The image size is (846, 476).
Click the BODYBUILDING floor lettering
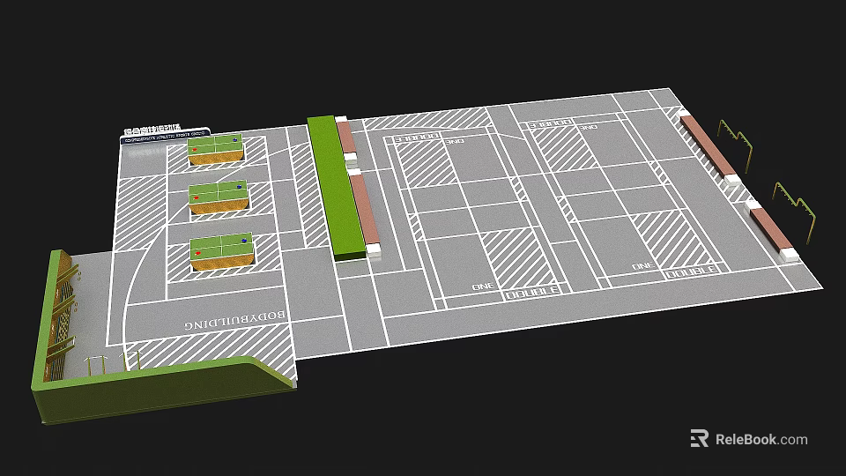(x=234, y=320)
